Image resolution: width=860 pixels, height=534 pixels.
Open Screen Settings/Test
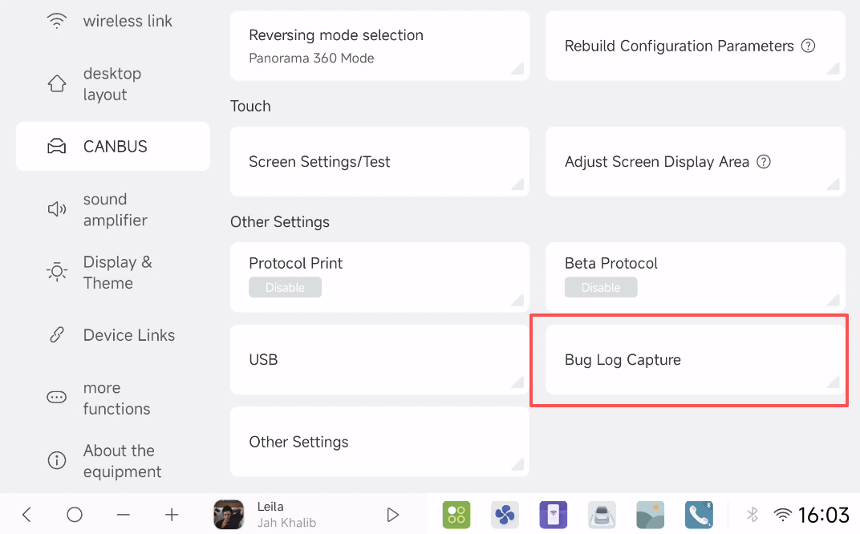[x=379, y=161]
